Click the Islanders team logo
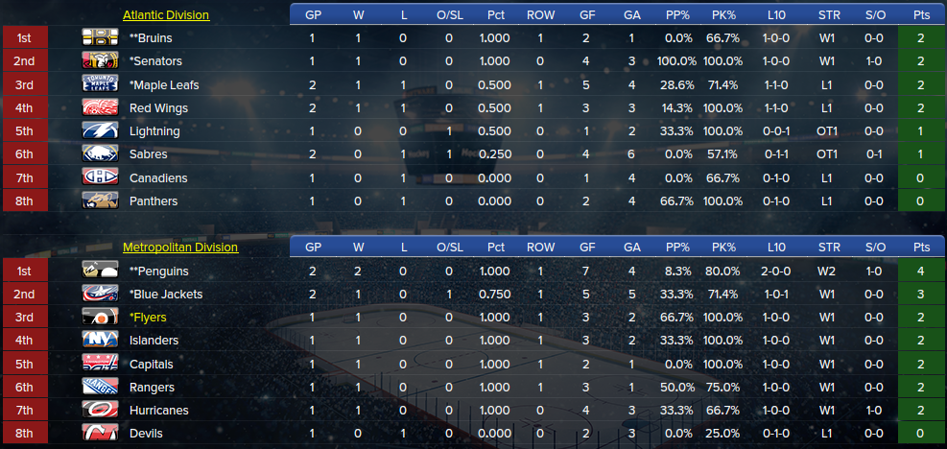947x449 pixels. point(100,341)
